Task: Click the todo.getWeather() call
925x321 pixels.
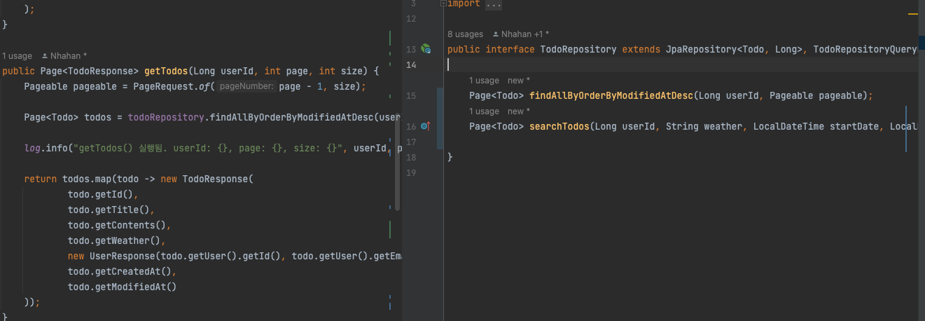Action: pos(114,240)
